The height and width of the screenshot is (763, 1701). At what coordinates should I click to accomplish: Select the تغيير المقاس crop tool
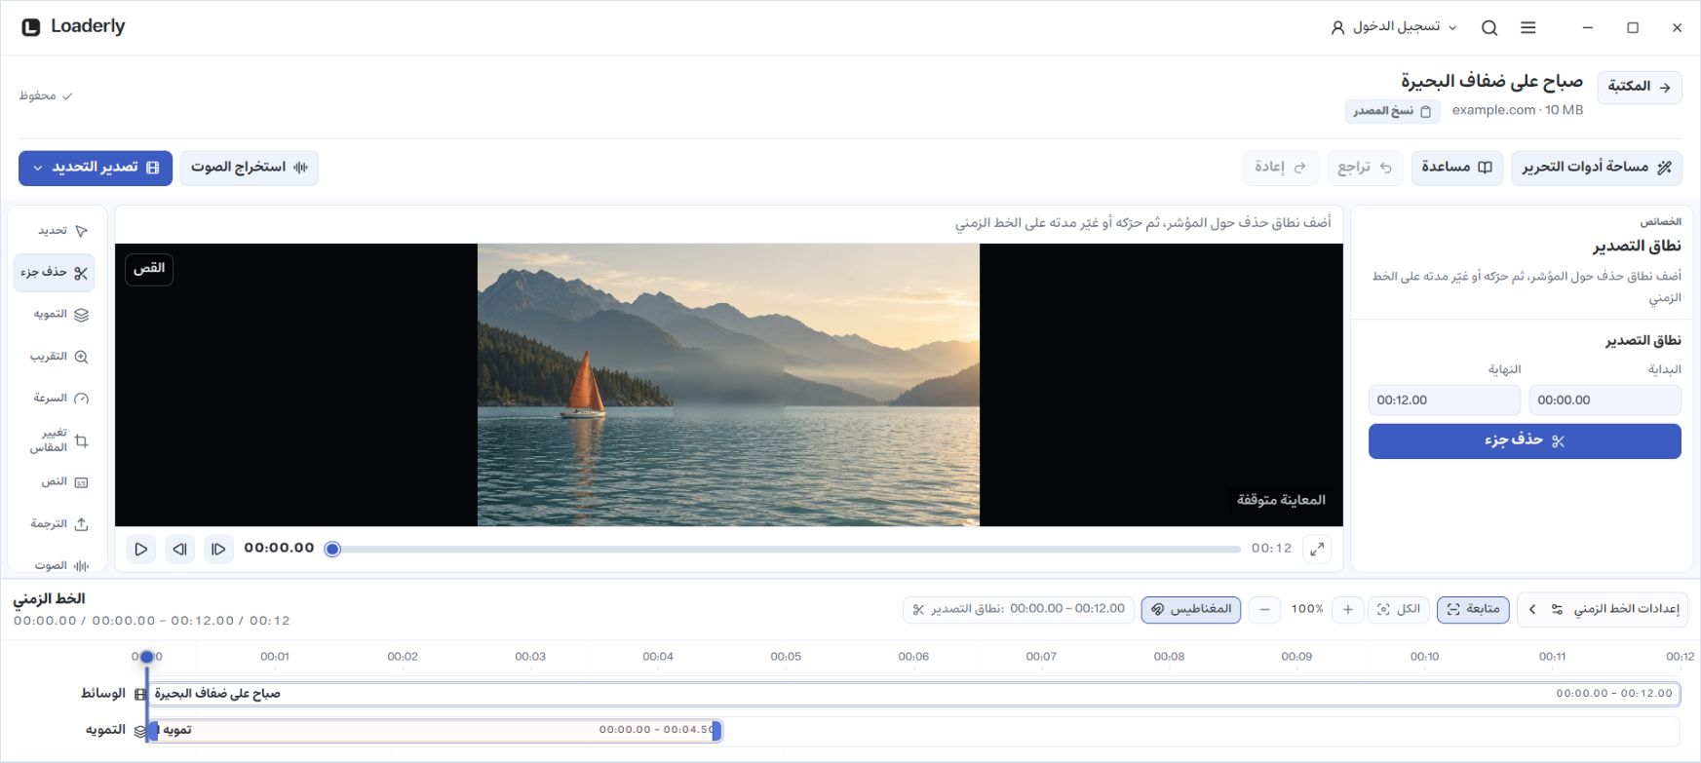coord(55,439)
